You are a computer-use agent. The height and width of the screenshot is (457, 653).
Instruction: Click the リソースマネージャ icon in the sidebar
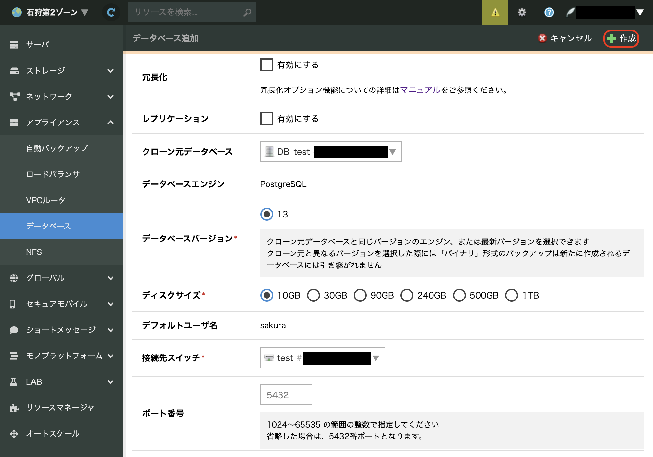pos(14,407)
